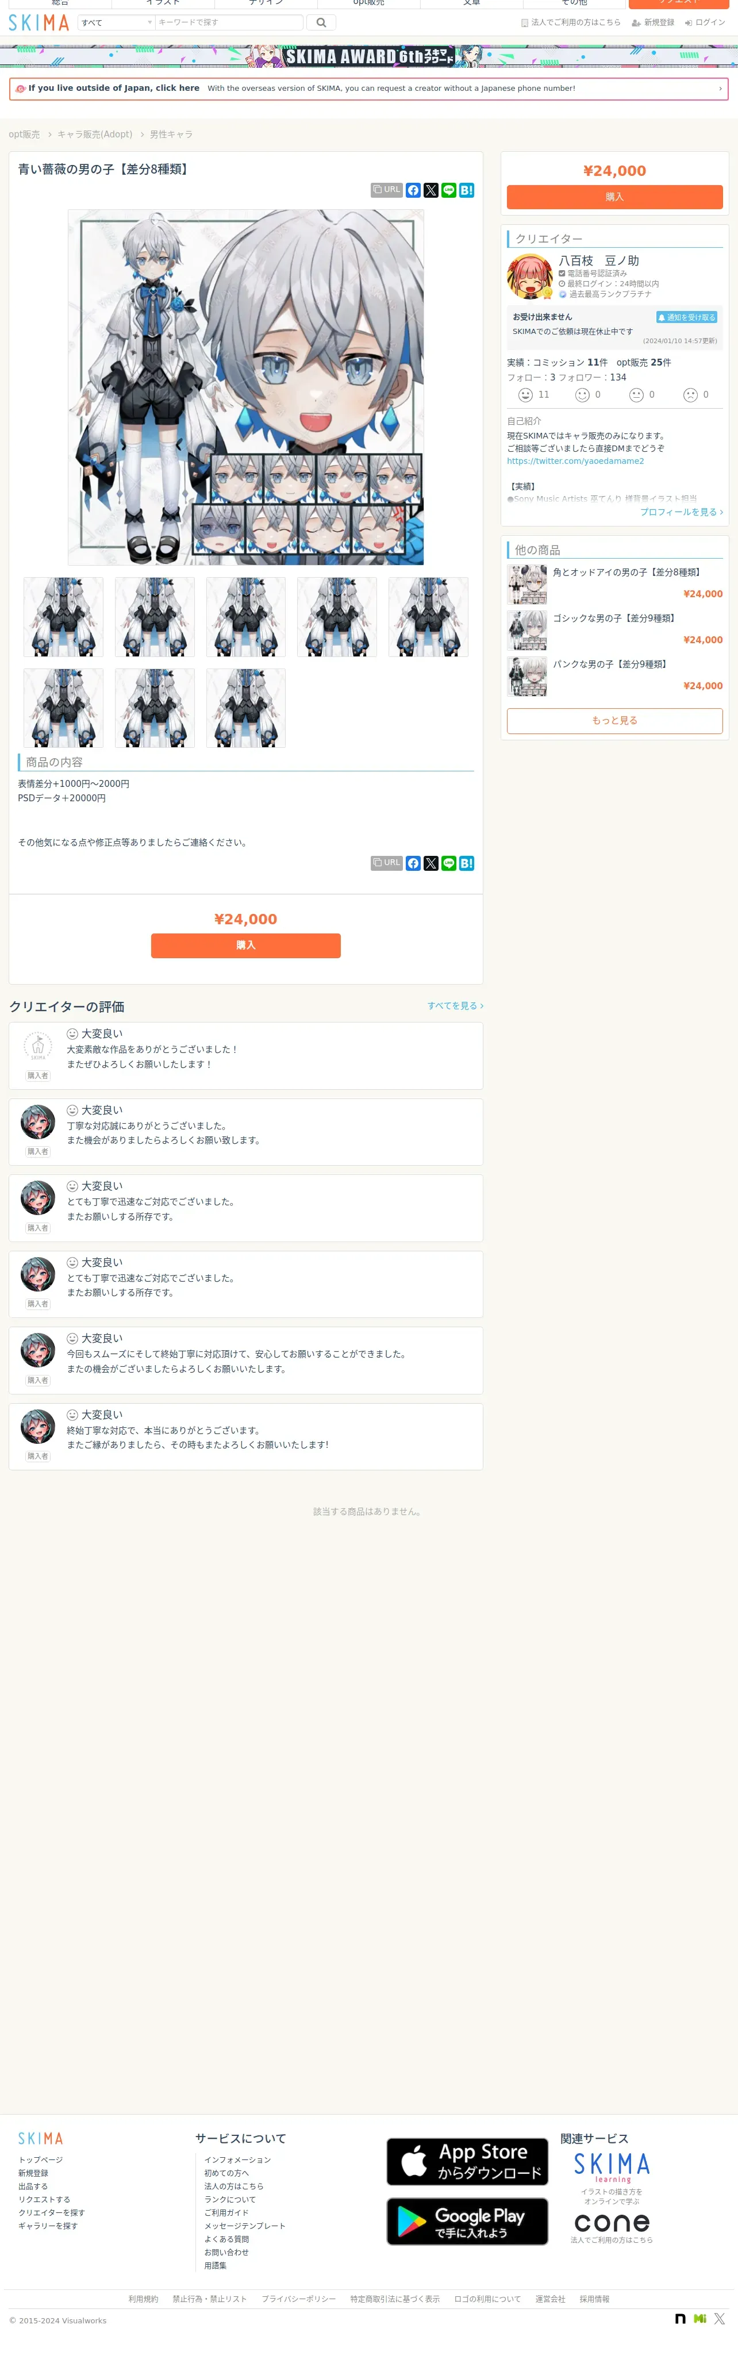Open 利用規約 in the footer
Screen dimensions: 738x2367
point(143,2299)
